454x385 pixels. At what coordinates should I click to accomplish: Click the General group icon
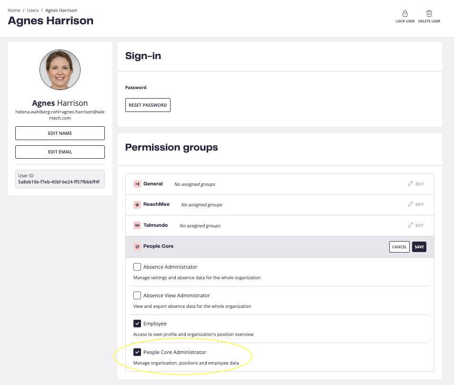137,184
